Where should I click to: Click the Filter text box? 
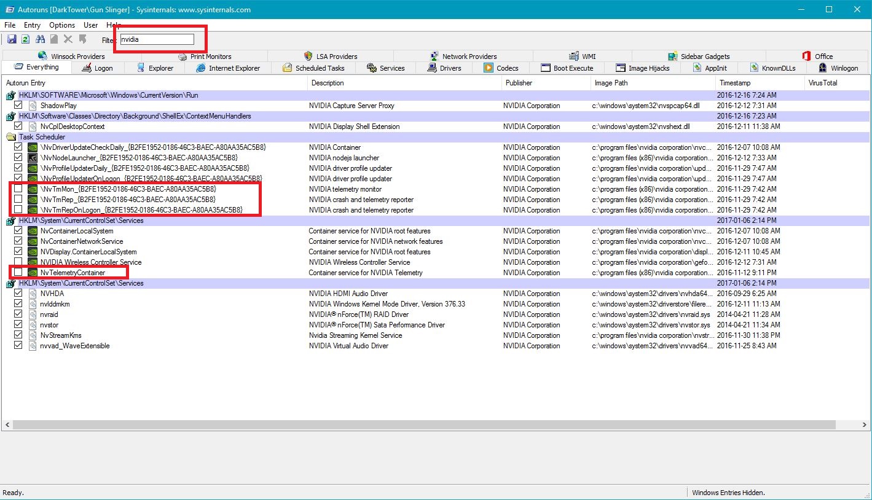click(x=157, y=39)
